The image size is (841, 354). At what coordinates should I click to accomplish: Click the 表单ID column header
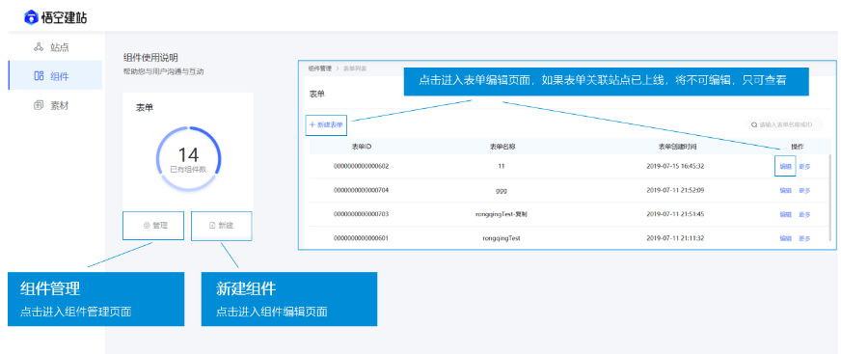coord(361,147)
